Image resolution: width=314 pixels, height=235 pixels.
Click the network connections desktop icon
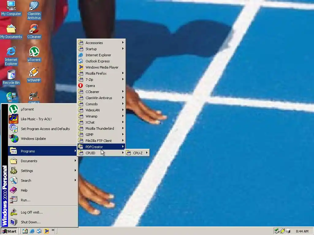click(11, 97)
